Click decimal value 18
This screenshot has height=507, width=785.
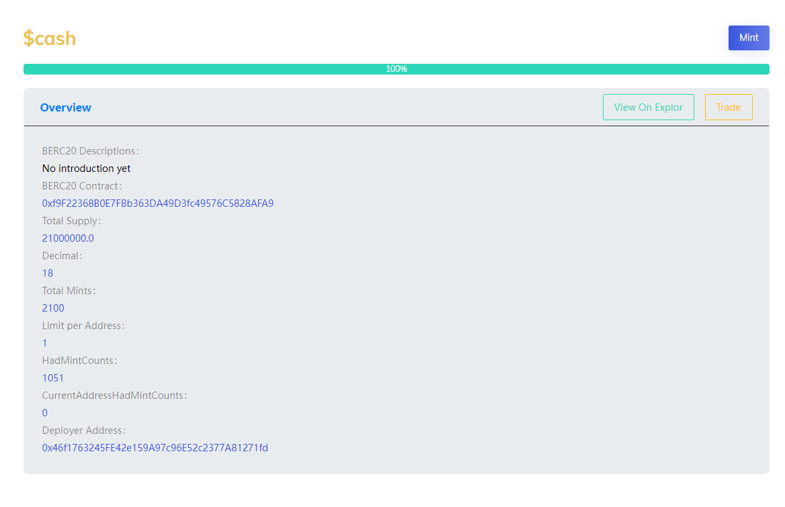pyautogui.click(x=48, y=273)
